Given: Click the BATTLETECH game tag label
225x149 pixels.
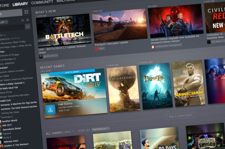Looking at the screenshot, I should pyautogui.click(x=50, y=56).
